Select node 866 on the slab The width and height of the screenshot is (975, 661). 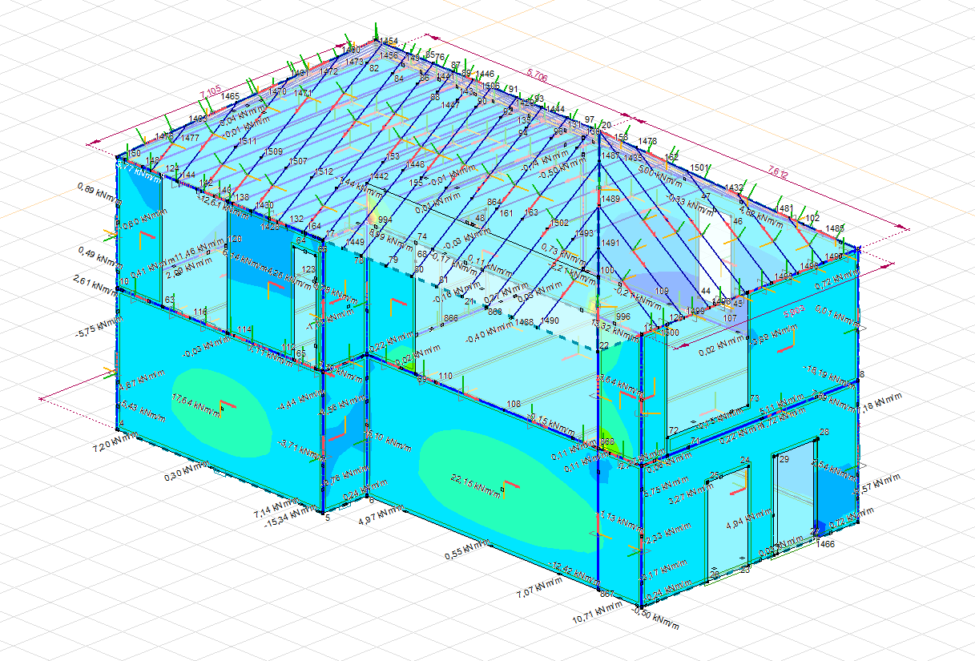[x=451, y=318]
